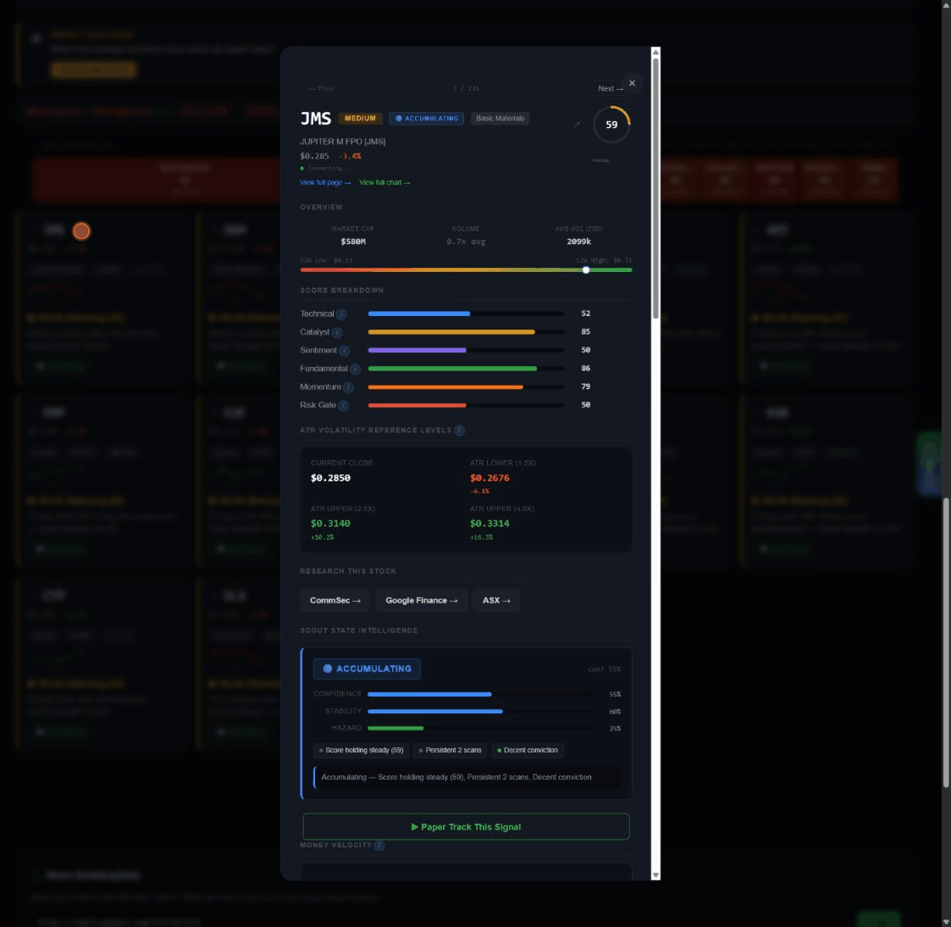
Task: Click the 52-week range slider marker
Action: [585, 269]
